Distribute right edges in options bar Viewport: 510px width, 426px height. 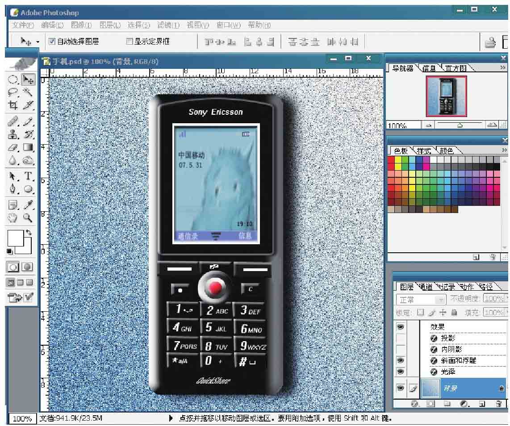[x=354, y=42]
